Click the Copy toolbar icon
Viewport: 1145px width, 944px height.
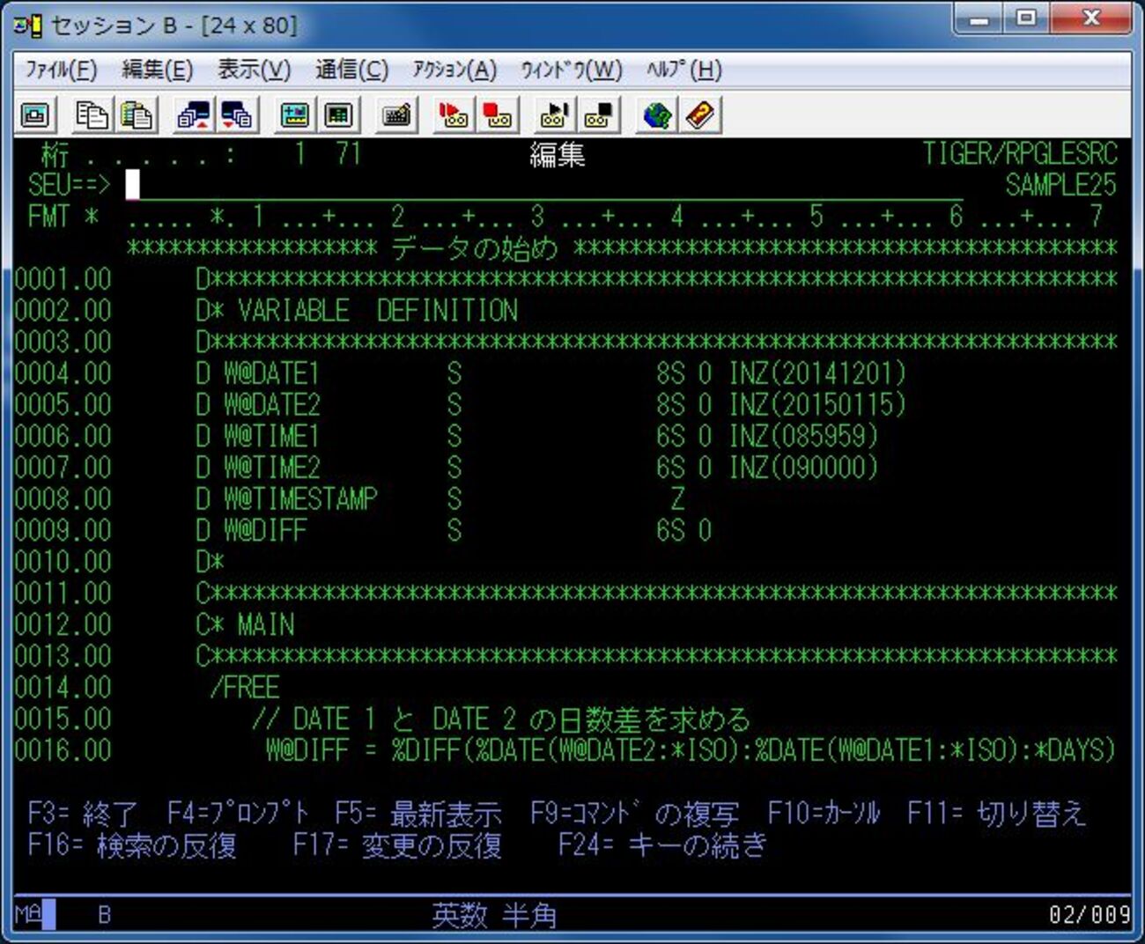tap(92, 115)
